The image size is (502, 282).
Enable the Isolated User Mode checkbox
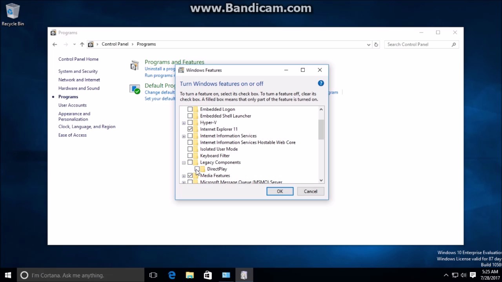pyautogui.click(x=190, y=149)
